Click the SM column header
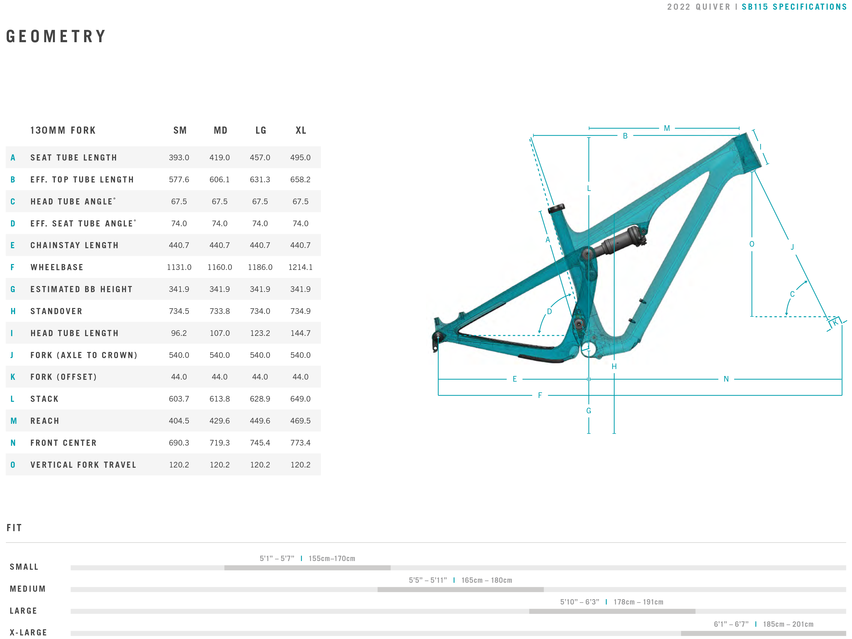The image size is (852, 639). tap(180, 130)
